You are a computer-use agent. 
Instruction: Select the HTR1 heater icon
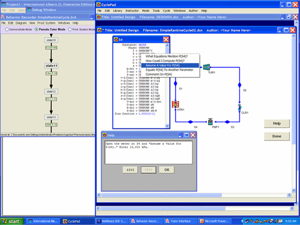tap(176, 104)
